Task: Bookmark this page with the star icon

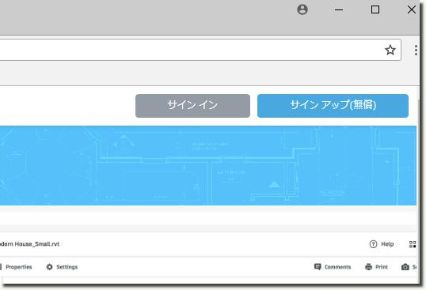Action: 390,50
